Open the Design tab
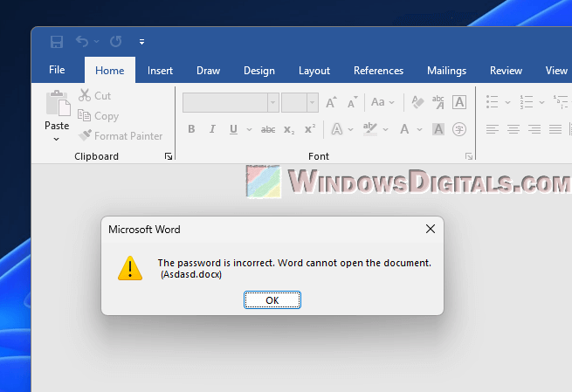The width and height of the screenshot is (572, 392). [259, 71]
